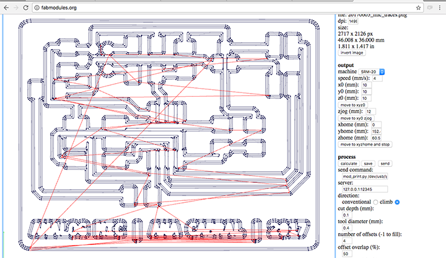Viewport: 446px width, 258px height.
Task: Click the 'process' section heading
Action: click(347, 157)
